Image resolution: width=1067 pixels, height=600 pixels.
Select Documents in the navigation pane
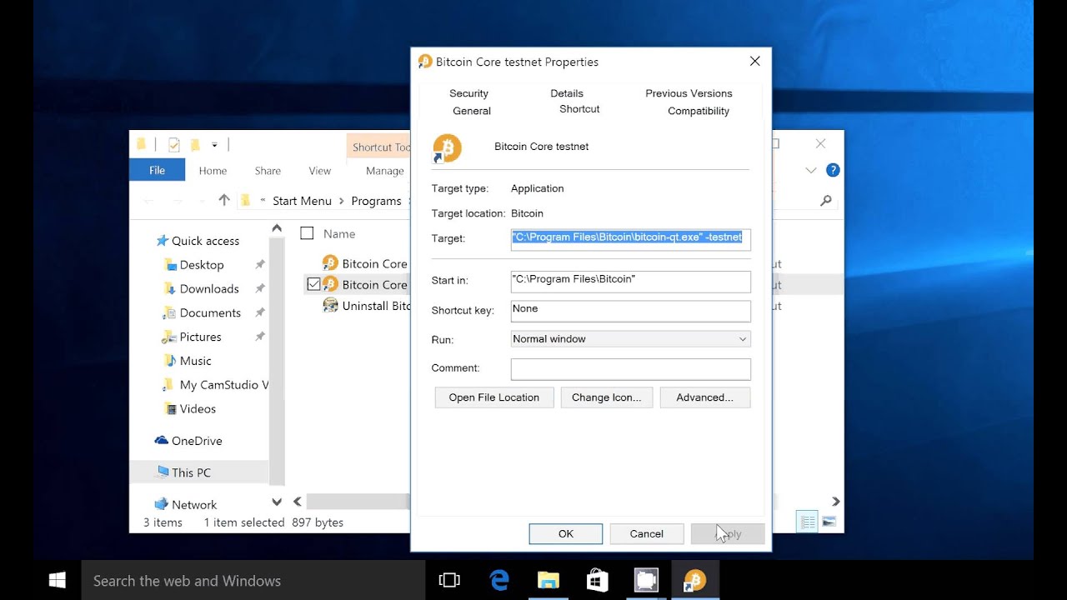click(210, 313)
